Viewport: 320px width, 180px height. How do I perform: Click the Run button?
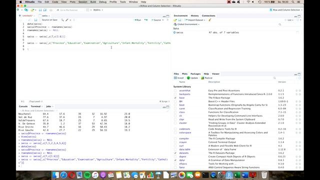tap(137, 20)
